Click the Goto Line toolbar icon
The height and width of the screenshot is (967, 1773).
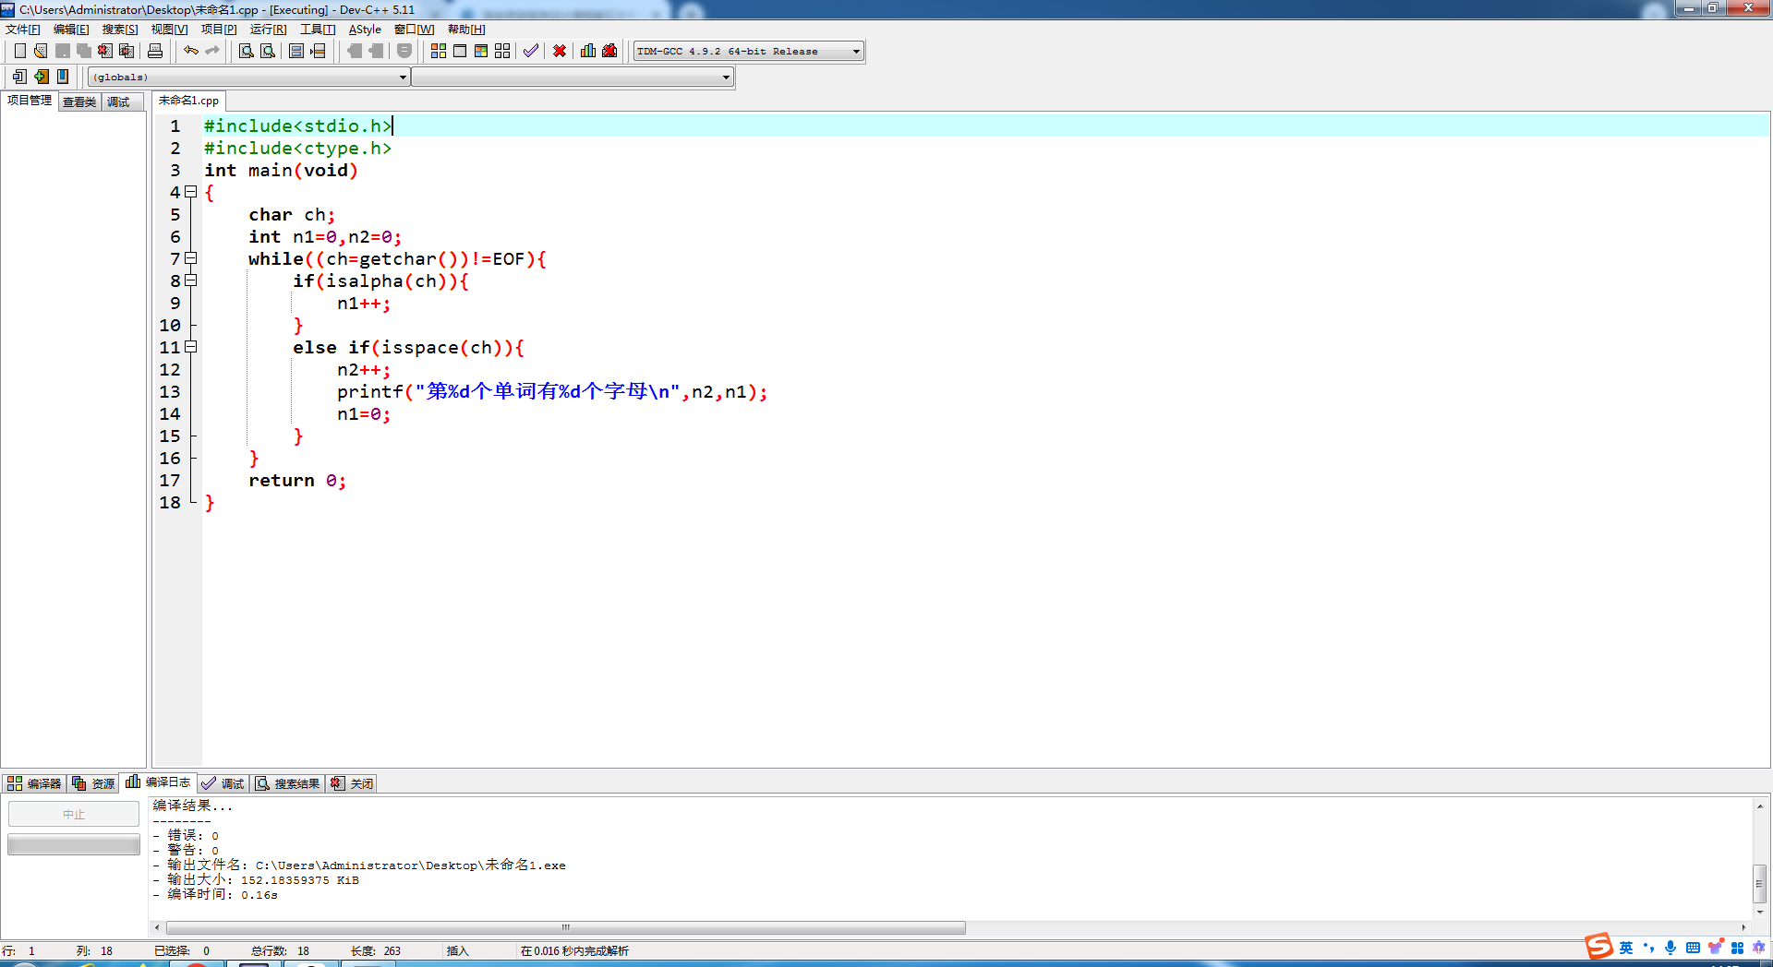[x=318, y=51]
